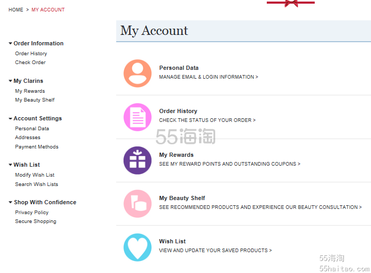Click MY ACCOUNT breadcrumb link
Viewport: 371px width, 273px height.
[x=48, y=10]
